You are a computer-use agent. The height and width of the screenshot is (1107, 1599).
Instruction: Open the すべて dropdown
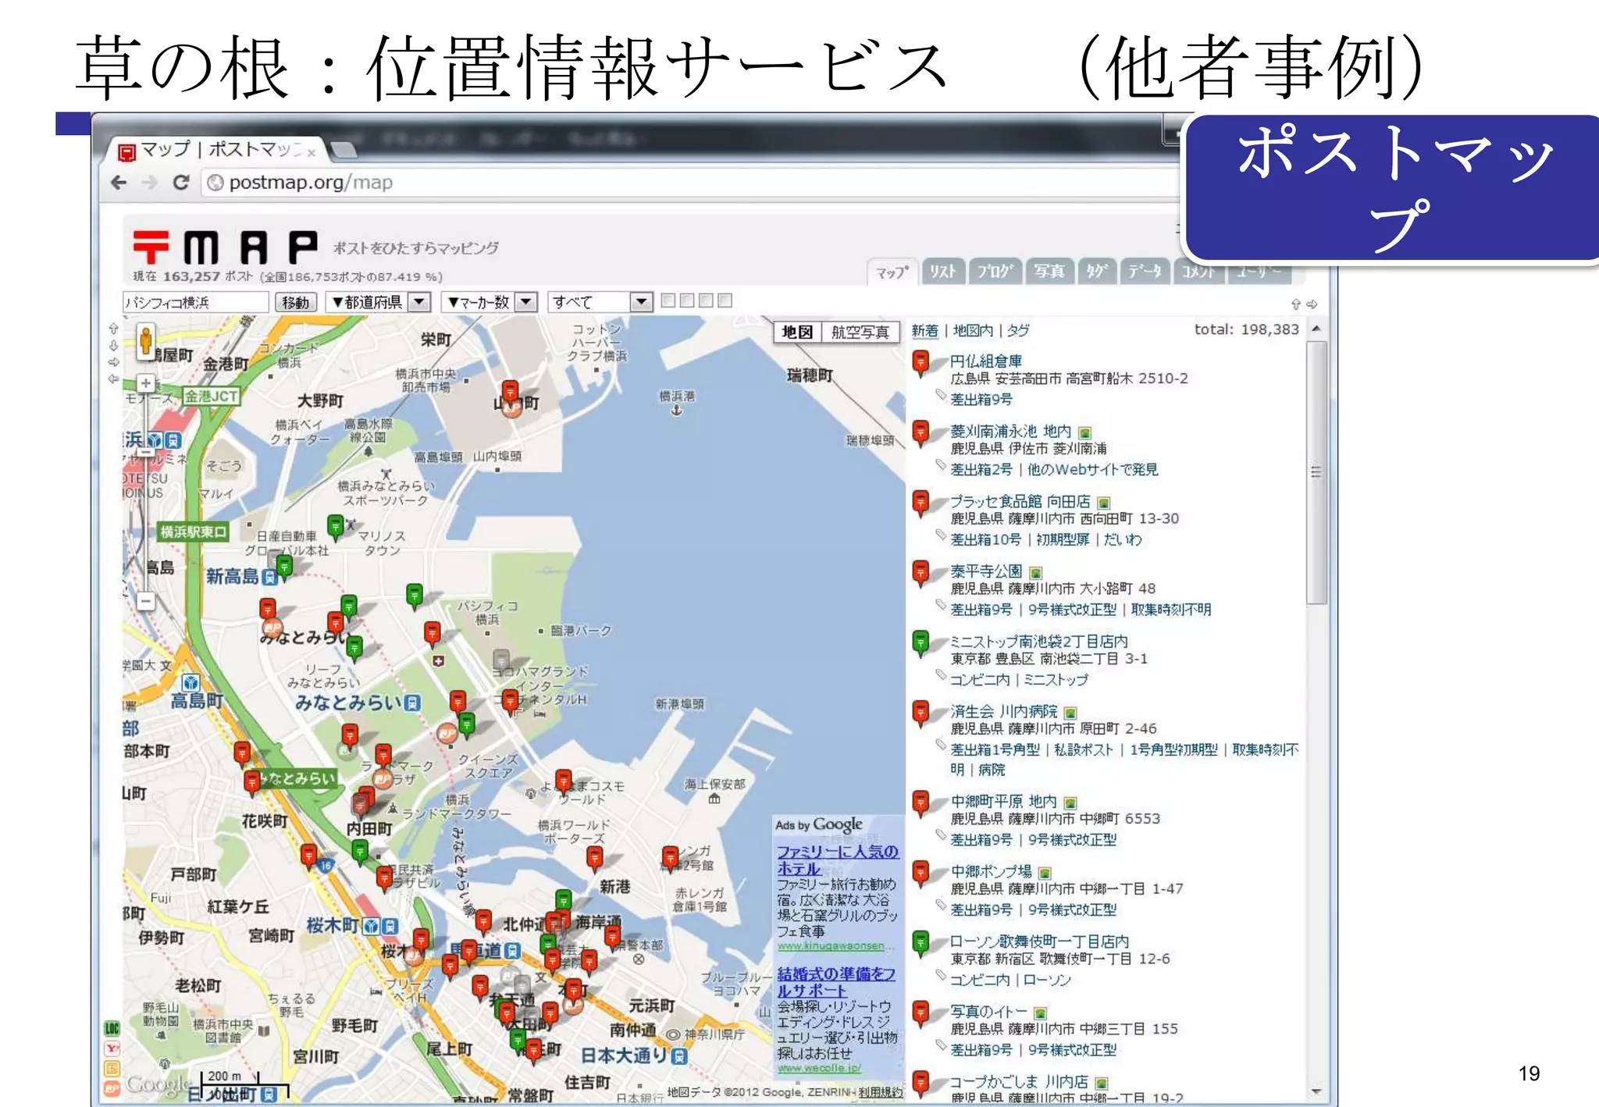pyautogui.click(x=600, y=302)
